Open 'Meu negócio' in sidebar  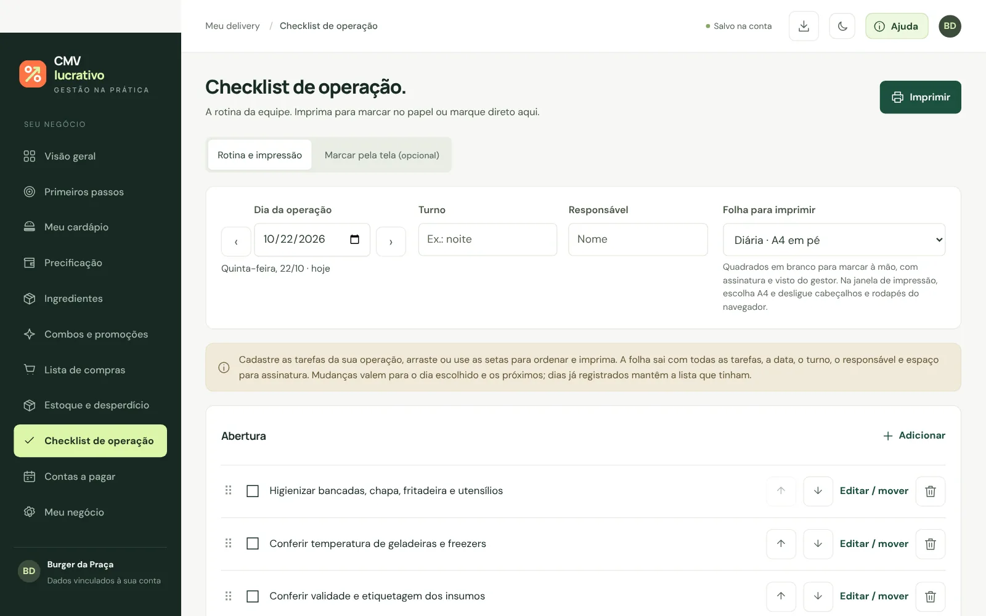point(91,513)
